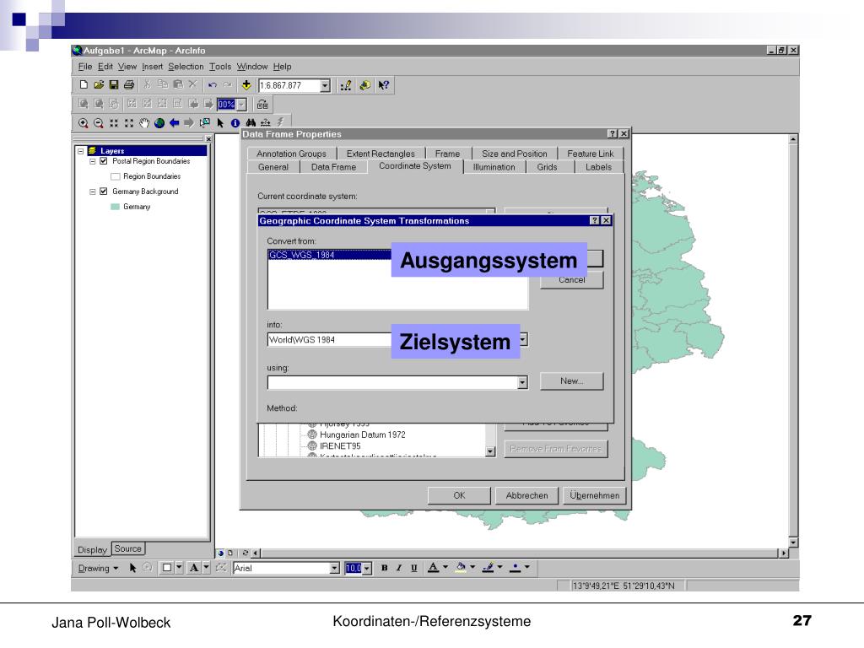Viewport: 864px width, 648px height.
Task: Switch to the Source tab
Action: (128, 548)
